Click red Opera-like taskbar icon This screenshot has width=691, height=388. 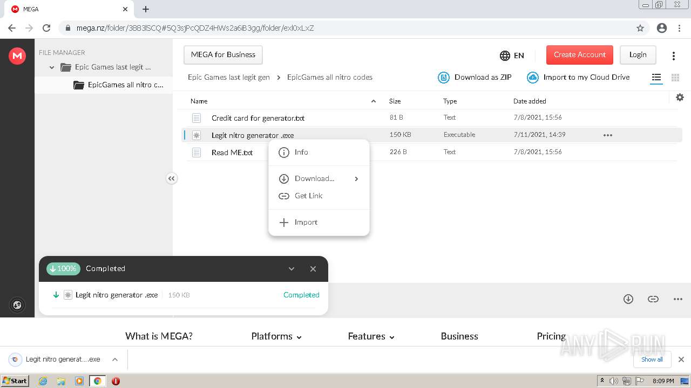(116, 381)
